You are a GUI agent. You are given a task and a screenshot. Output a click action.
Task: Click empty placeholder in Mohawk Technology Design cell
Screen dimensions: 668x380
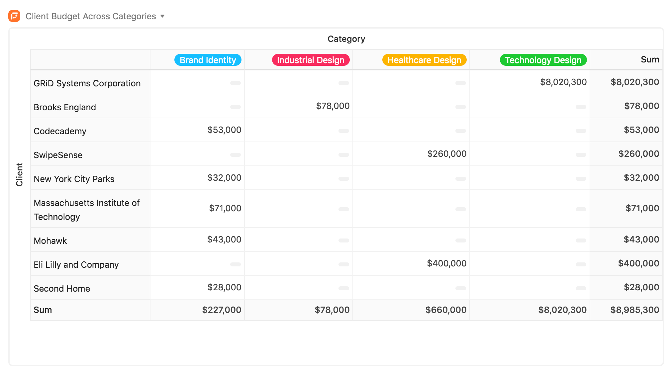(x=581, y=240)
